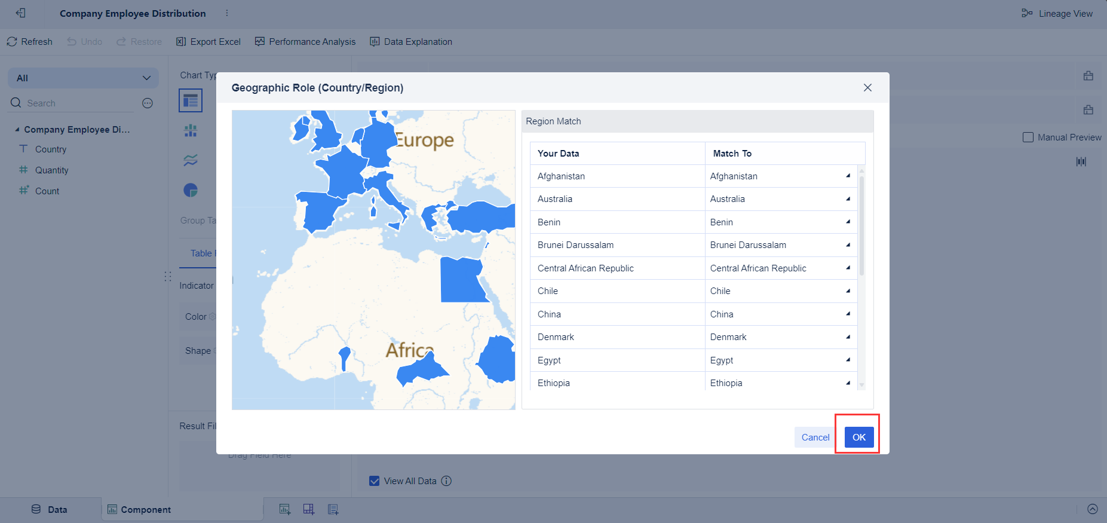This screenshot has width=1107, height=523.
Task: Enable the Manual Preview checkbox
Action: (x=1028, y=137)
